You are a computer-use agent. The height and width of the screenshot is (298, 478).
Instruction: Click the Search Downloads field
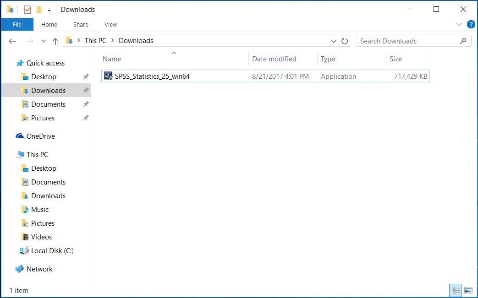click(408, 41)
